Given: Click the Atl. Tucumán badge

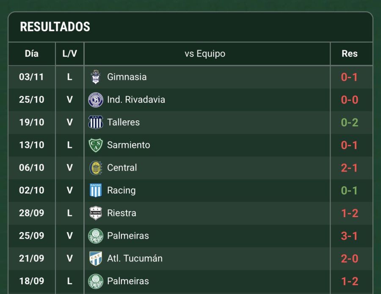Looking at the screenshot, I should [x=96, y=258].
